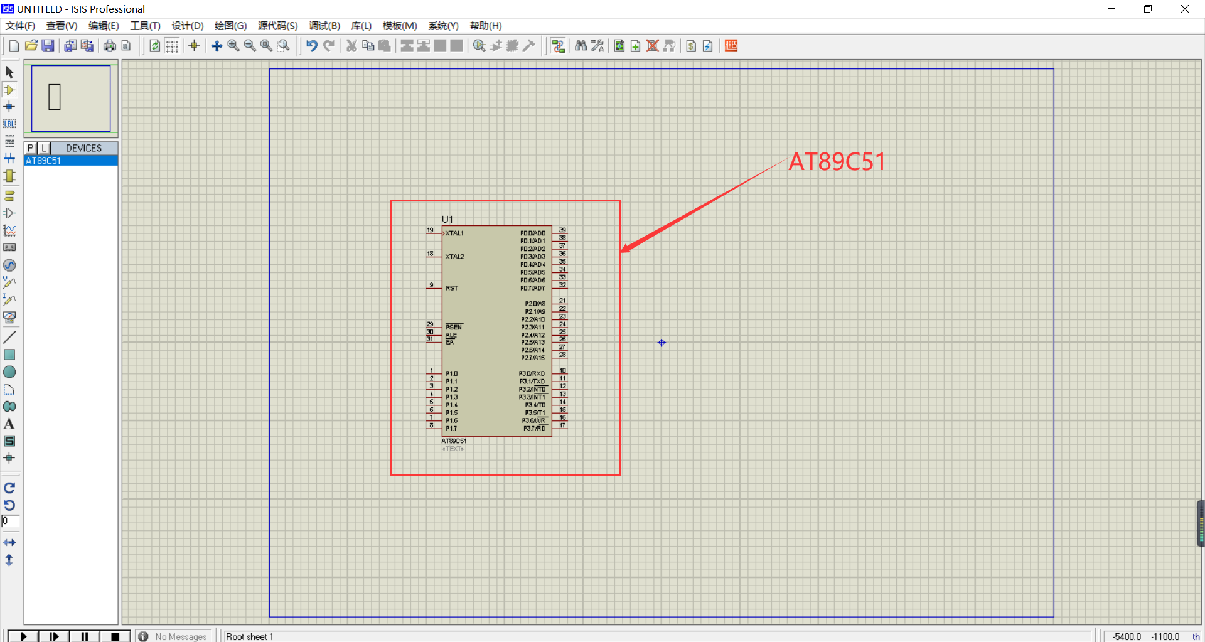Select the 2D Arc drawing tool

[x=9, y=390]
